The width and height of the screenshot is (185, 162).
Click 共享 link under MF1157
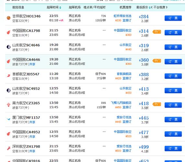tap(32, 122)
